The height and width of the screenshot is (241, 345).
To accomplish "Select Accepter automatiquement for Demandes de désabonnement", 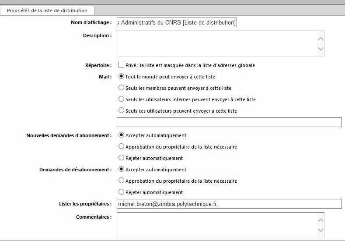I will (121, 169).
